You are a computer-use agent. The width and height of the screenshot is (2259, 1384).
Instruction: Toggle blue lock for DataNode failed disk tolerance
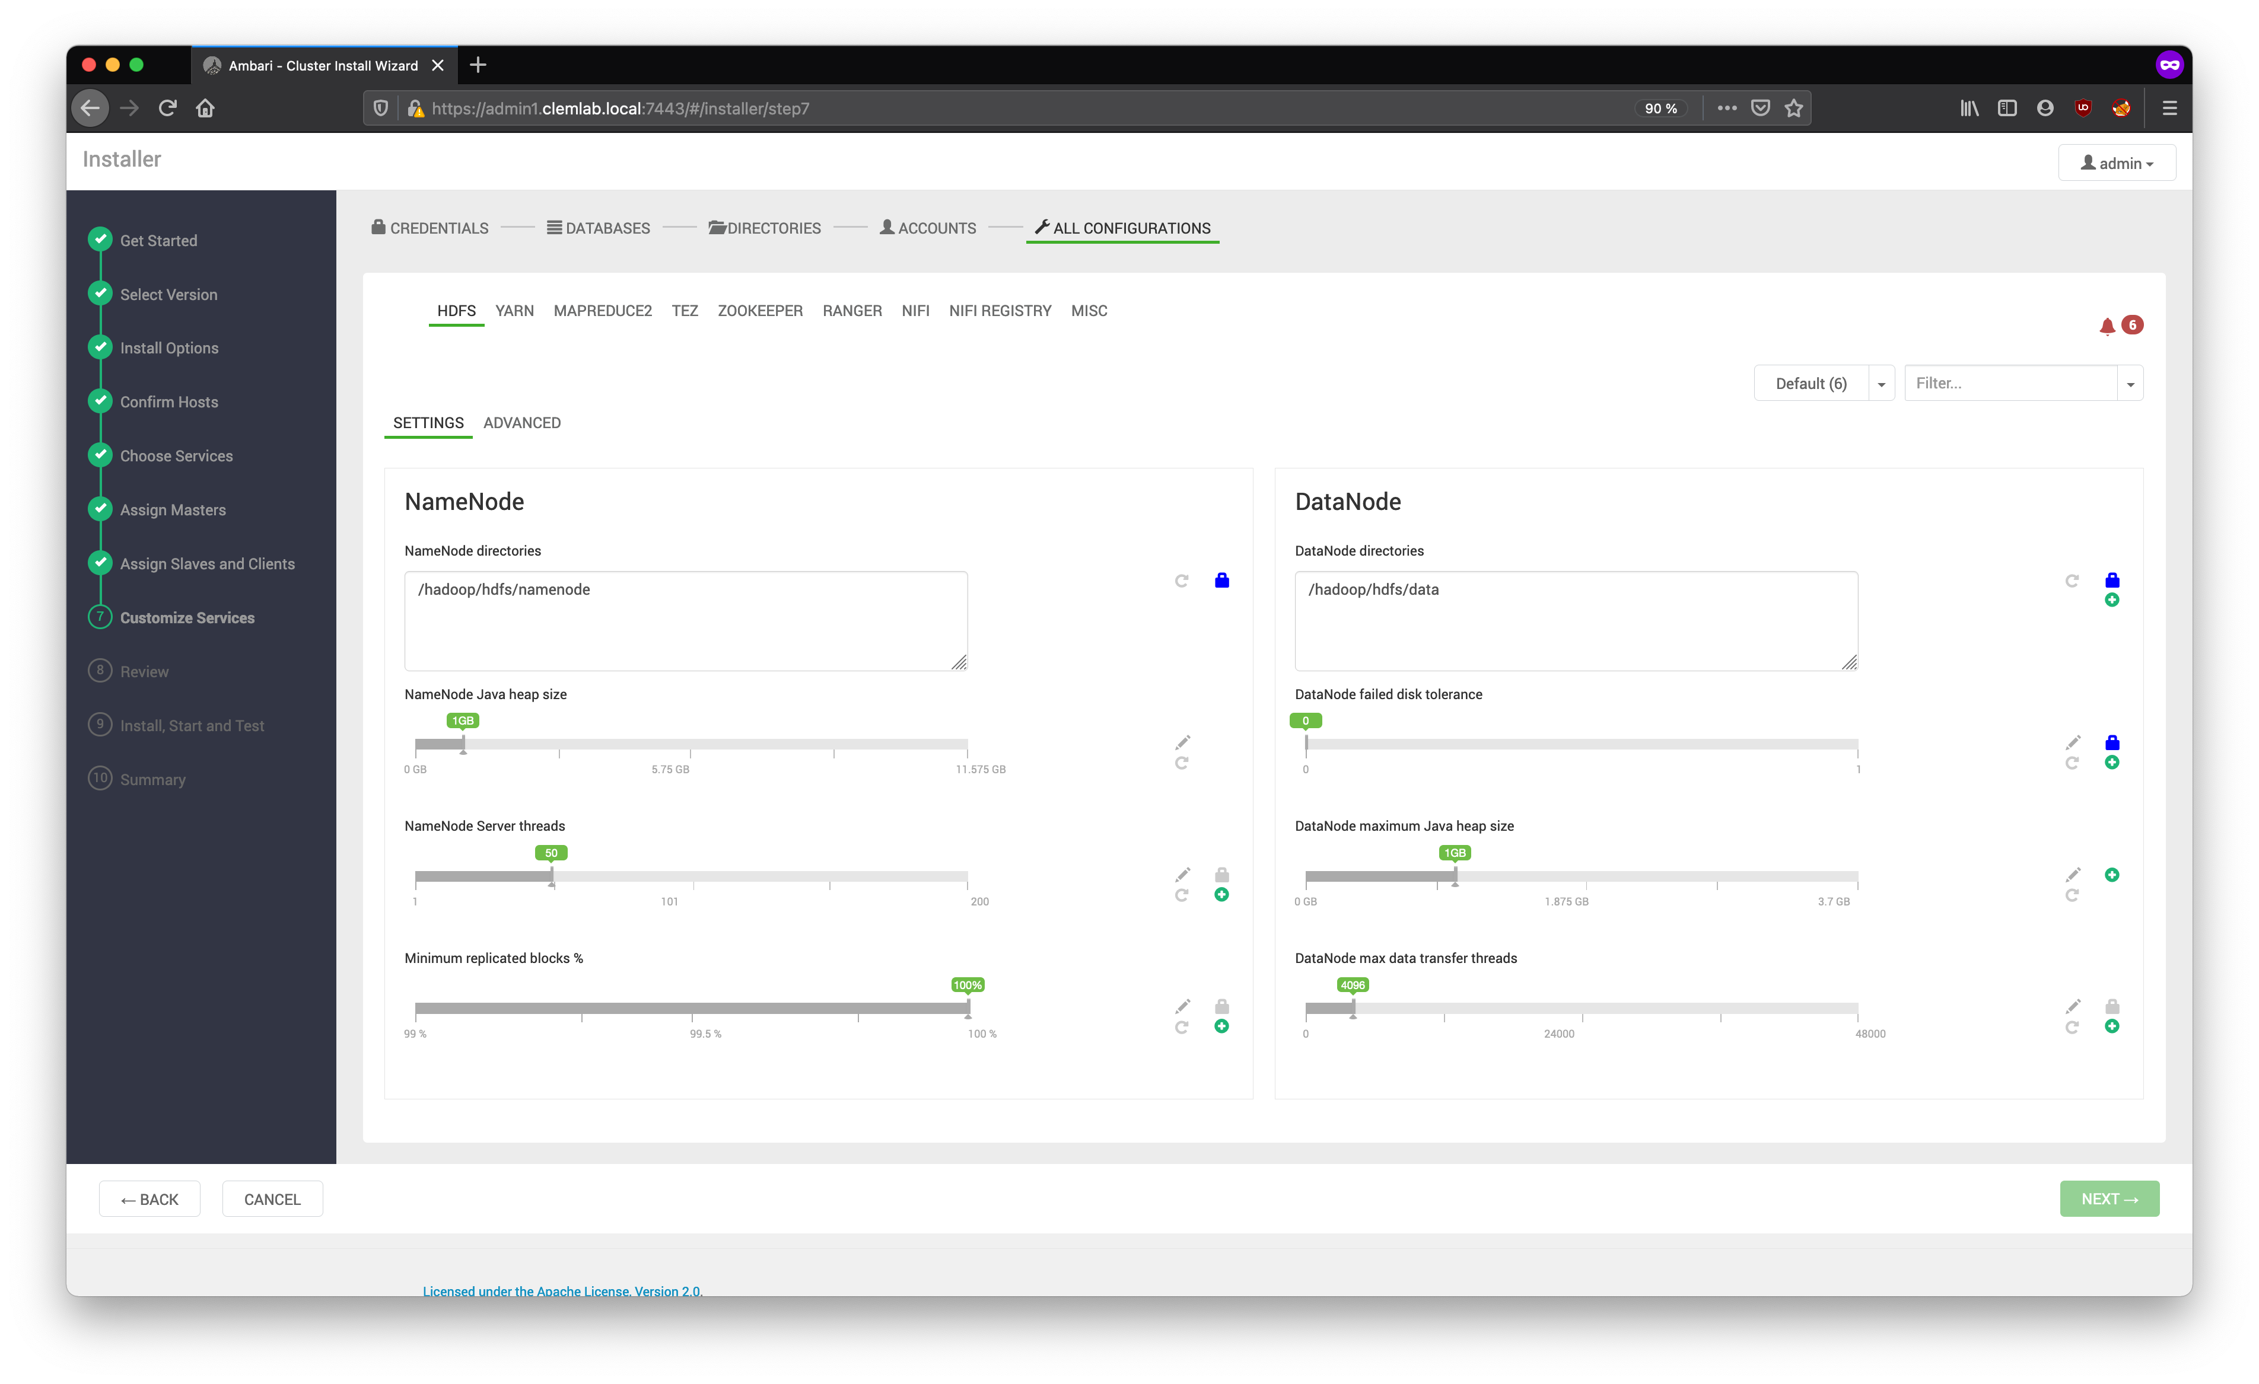(2112, 742)
